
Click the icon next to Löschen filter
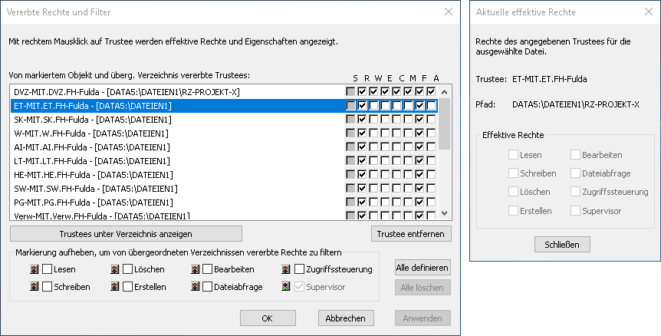[x=114, y=269]
